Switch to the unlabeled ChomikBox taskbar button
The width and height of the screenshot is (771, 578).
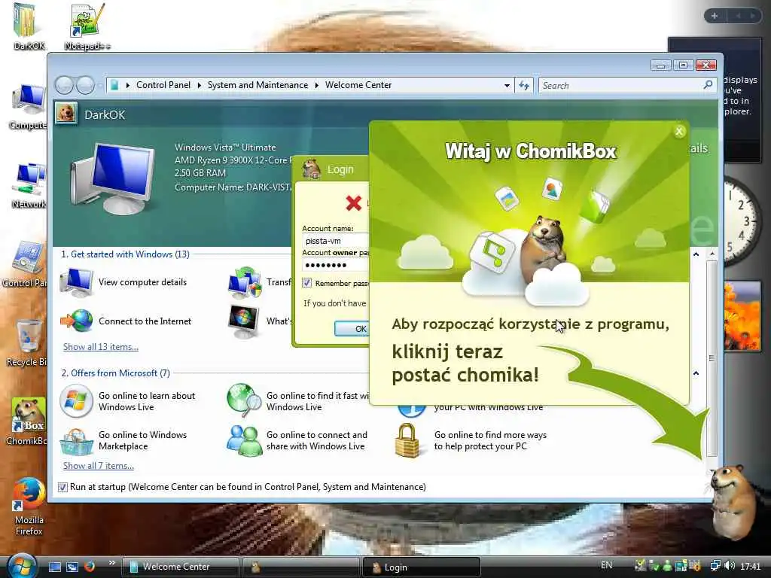(300, 567)
